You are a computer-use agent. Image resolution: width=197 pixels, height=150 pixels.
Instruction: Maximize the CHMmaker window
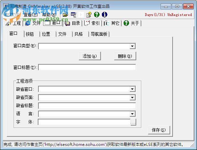tap(177, 6)
